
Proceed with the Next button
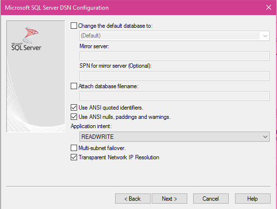tap(169, 199)
